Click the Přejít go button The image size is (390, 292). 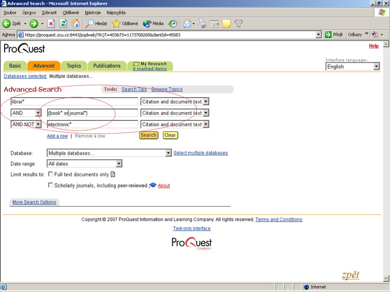click(x=334, y=35)
